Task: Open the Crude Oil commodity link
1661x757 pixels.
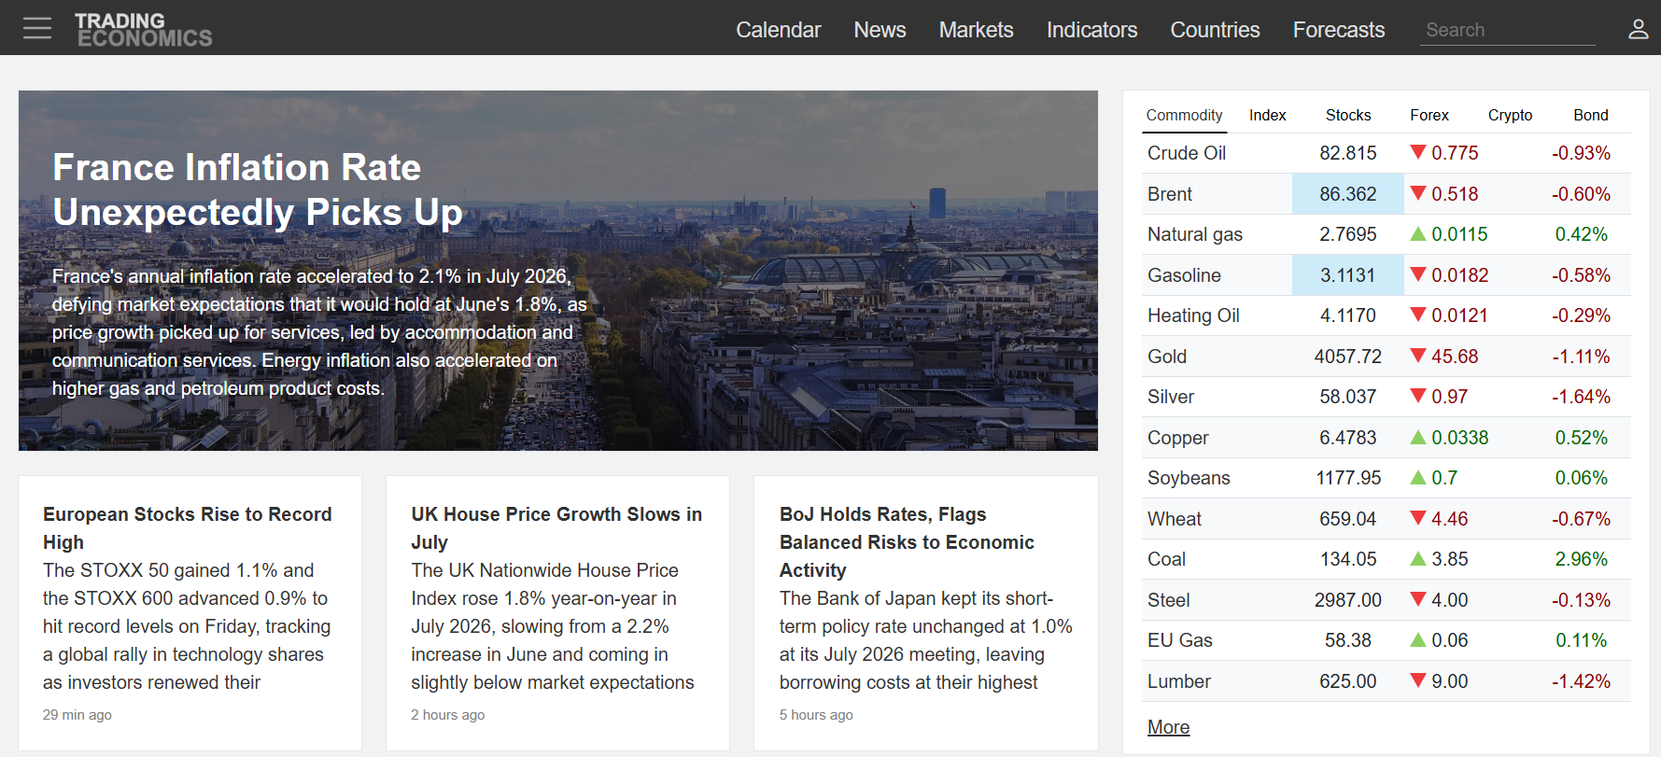Action: tap(1187, 153)
